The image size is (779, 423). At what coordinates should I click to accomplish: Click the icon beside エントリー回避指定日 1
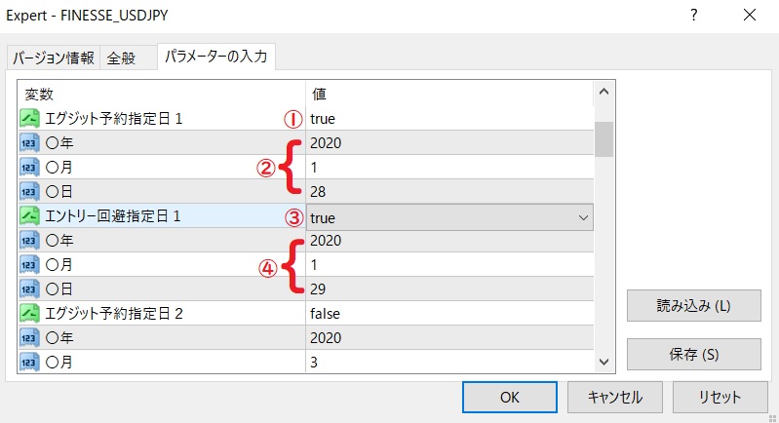point(28,216)
